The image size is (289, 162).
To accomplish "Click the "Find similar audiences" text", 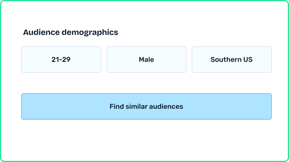I will click(x=146, y=106).
